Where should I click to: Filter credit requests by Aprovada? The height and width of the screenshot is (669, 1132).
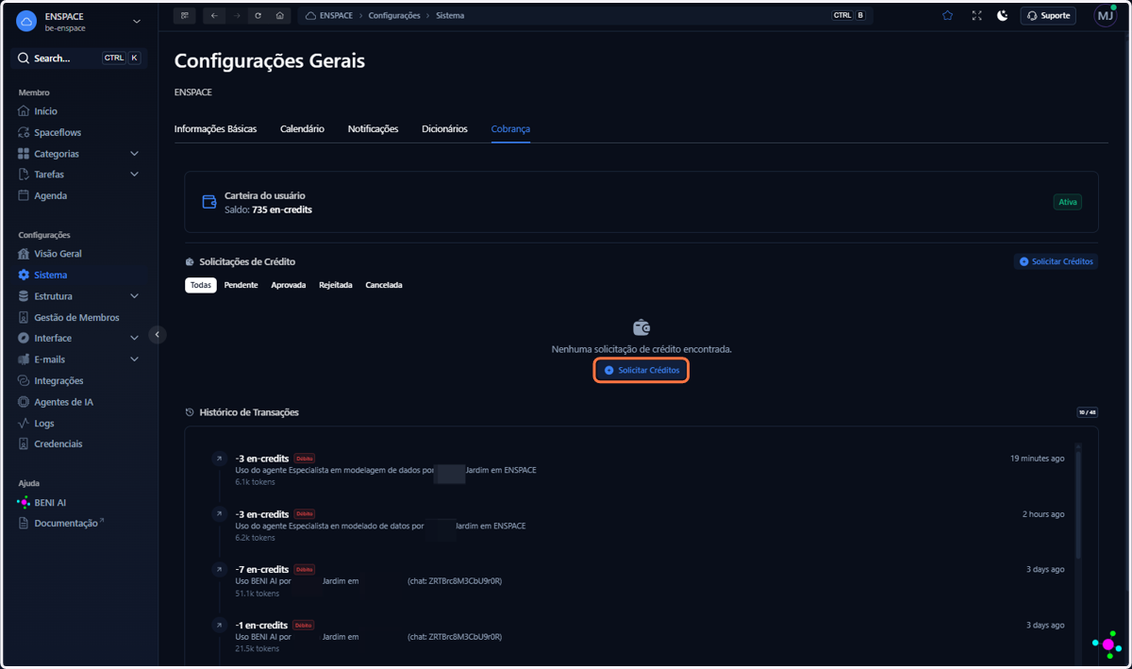click(x=289, y=285)
